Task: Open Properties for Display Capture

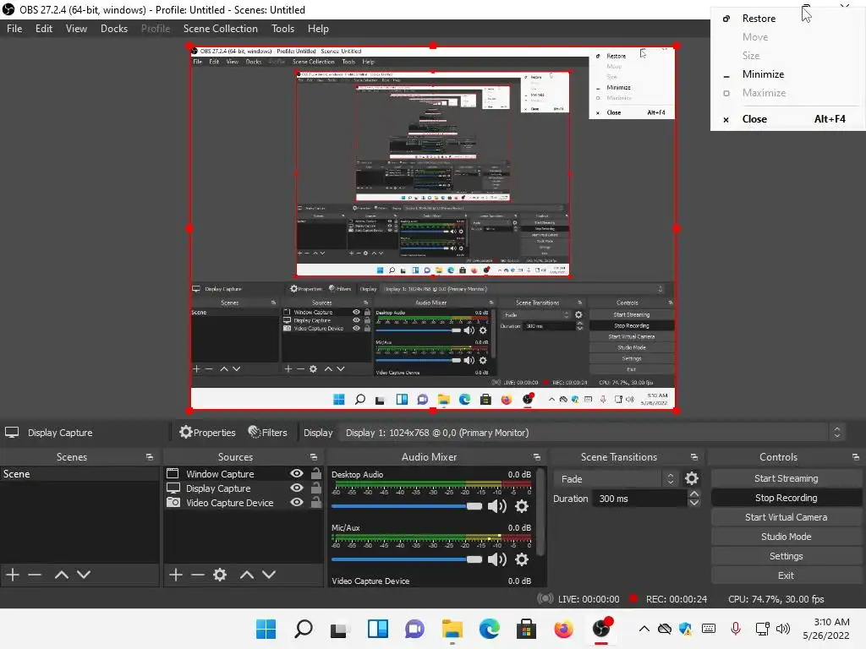Action: (x=208, y=433)
